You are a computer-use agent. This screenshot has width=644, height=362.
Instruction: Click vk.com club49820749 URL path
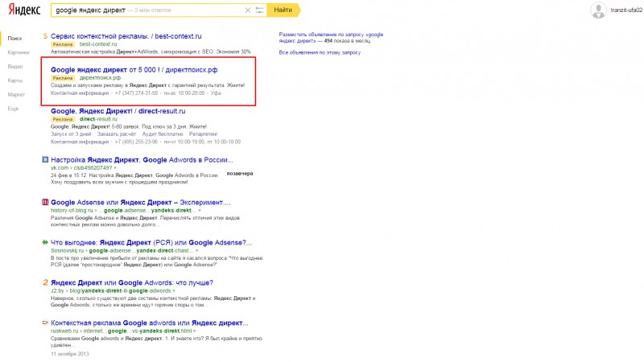81,168
